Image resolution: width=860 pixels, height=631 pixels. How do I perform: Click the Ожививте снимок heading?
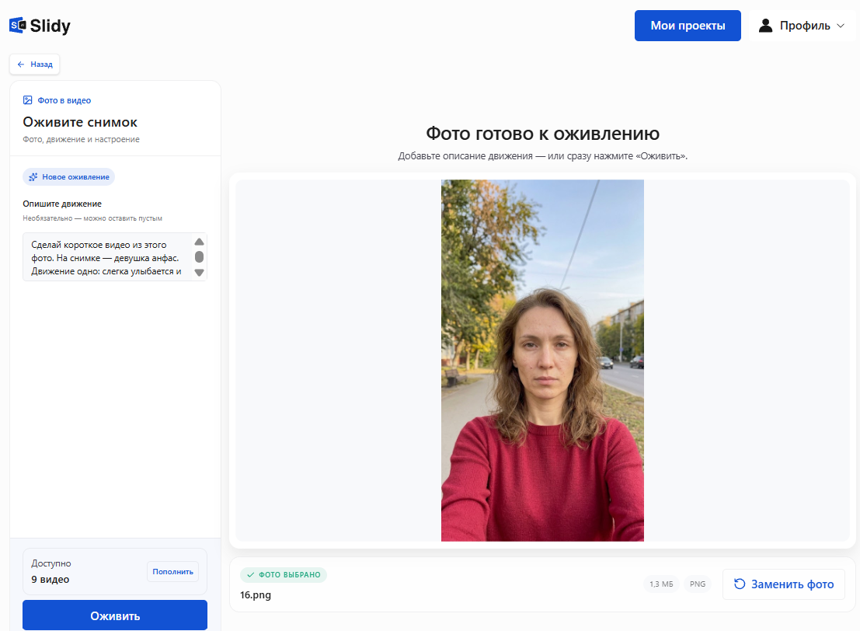pos(80,122)
